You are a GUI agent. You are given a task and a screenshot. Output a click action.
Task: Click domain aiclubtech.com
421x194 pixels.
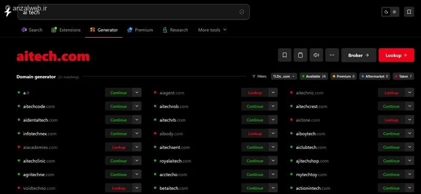click(311, 147)
